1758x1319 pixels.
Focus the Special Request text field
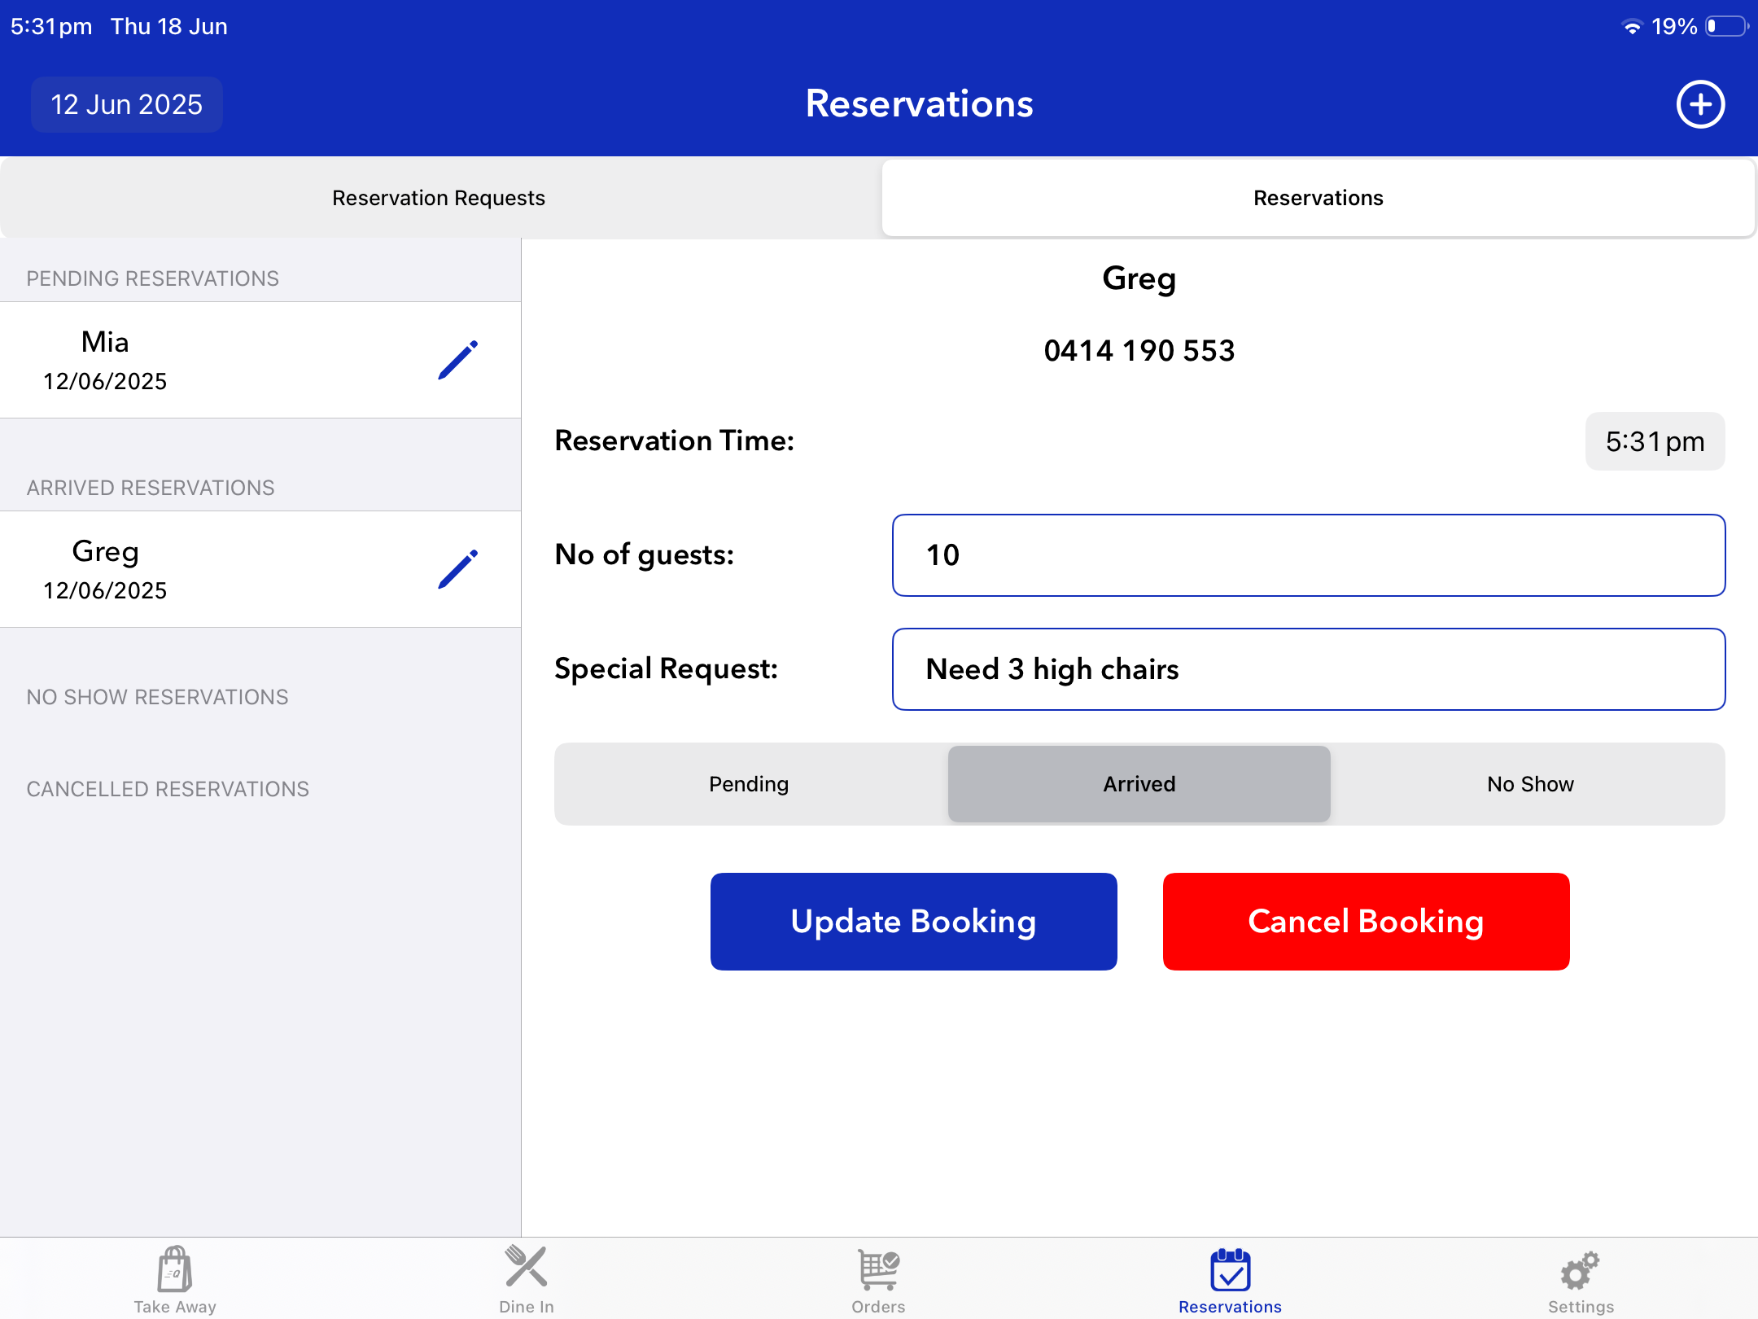[1309, 669]
